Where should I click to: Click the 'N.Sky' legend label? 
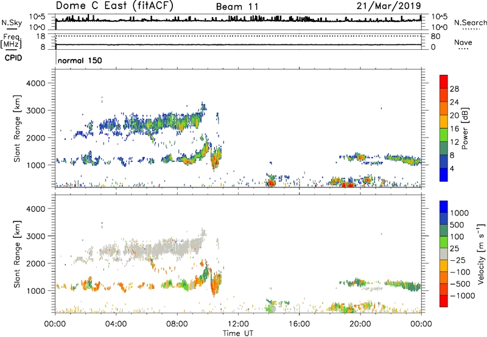12,23
